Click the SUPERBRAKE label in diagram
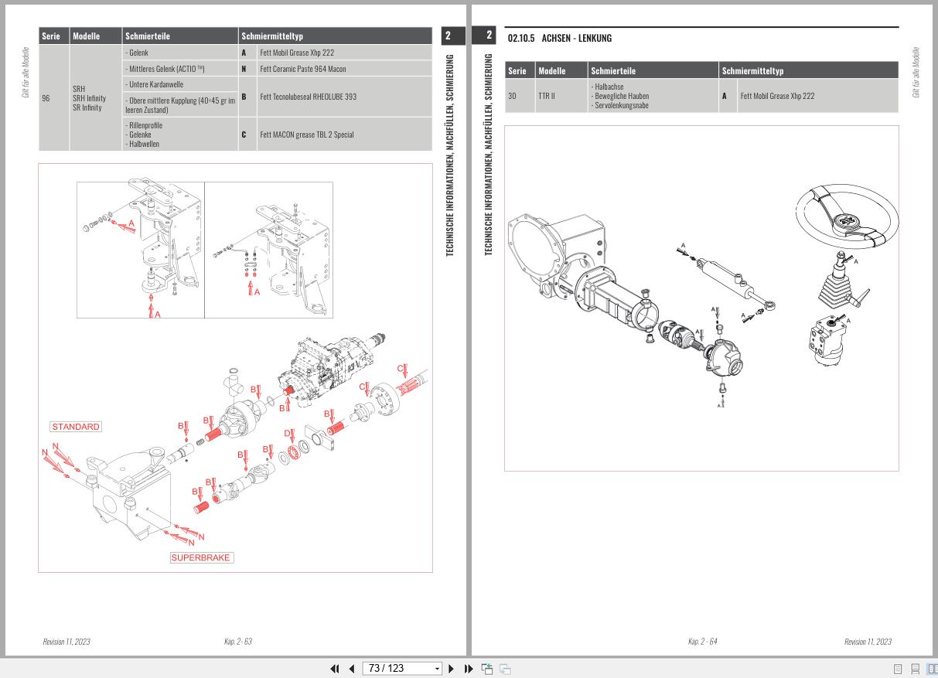938x678 pixels. [201, 557]
